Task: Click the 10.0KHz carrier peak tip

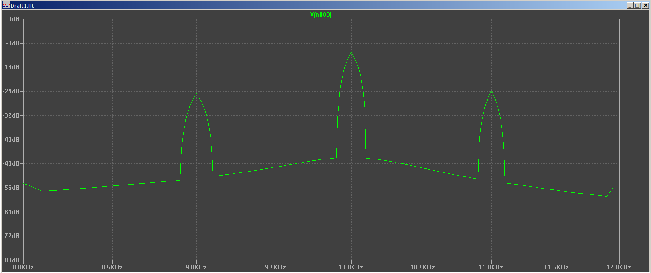Action: (x=351, y=52)
